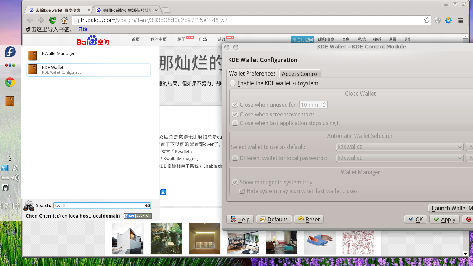Click into the launcher Search field
Screen dimensions: 473x266
102,205
